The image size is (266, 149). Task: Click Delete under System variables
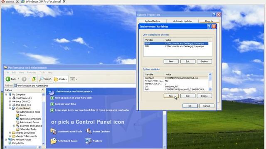(204, 96)
